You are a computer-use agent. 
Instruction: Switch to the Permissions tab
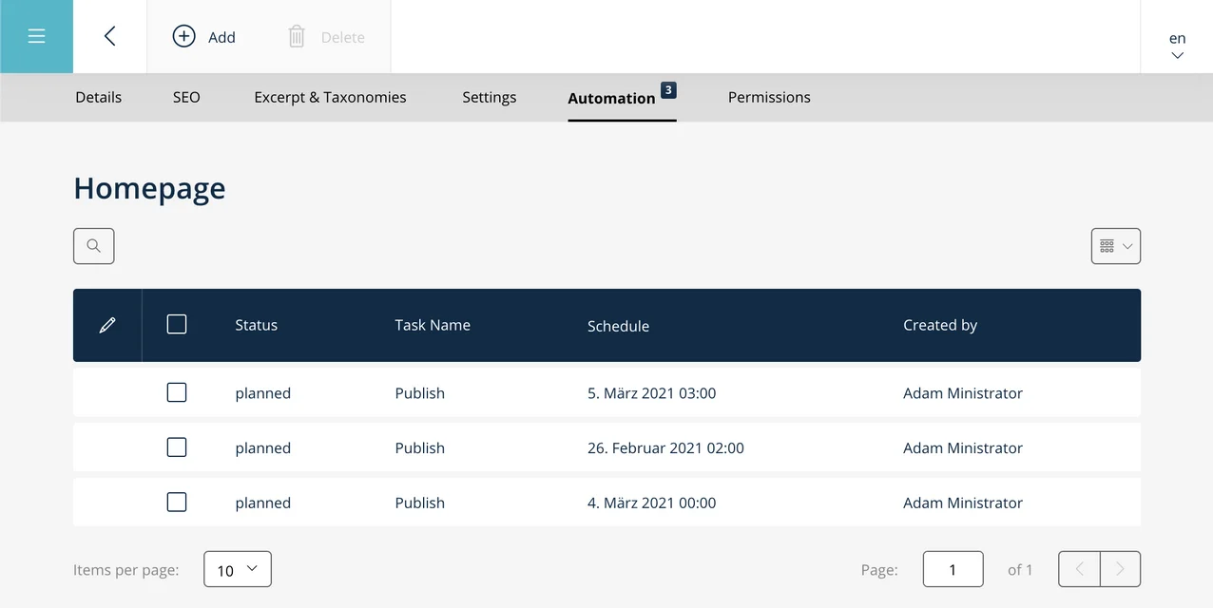tap(768, 97)
